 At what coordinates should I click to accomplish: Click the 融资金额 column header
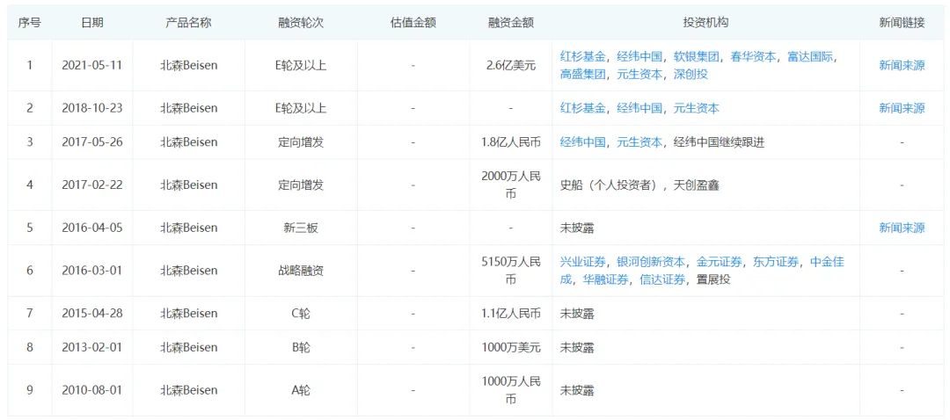pyautogui.click(x=511, y=23)
